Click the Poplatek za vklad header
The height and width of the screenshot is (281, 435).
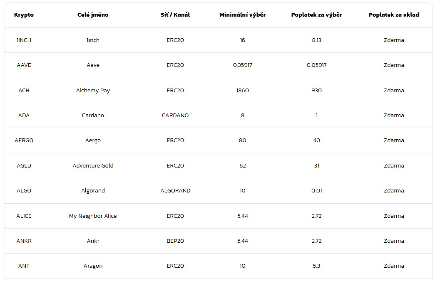394,15
